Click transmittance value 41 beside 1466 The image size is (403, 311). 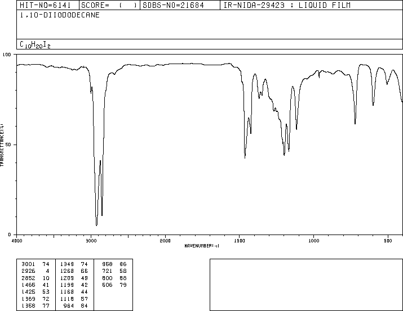46,285
